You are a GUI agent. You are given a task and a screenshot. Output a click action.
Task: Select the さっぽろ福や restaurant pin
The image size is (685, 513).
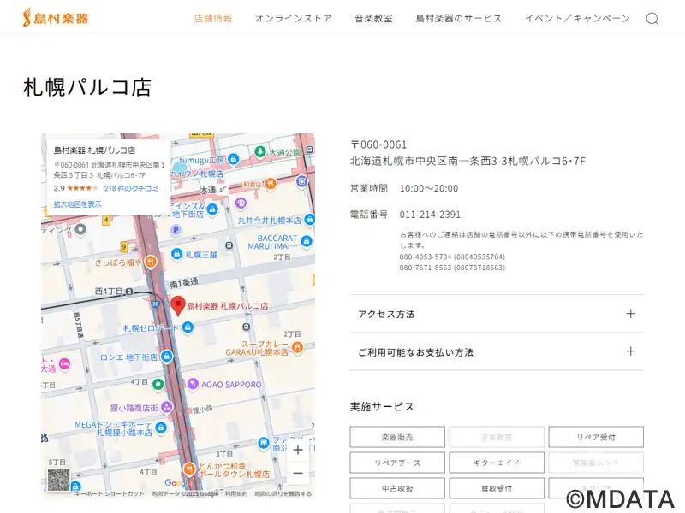point(151,262)
